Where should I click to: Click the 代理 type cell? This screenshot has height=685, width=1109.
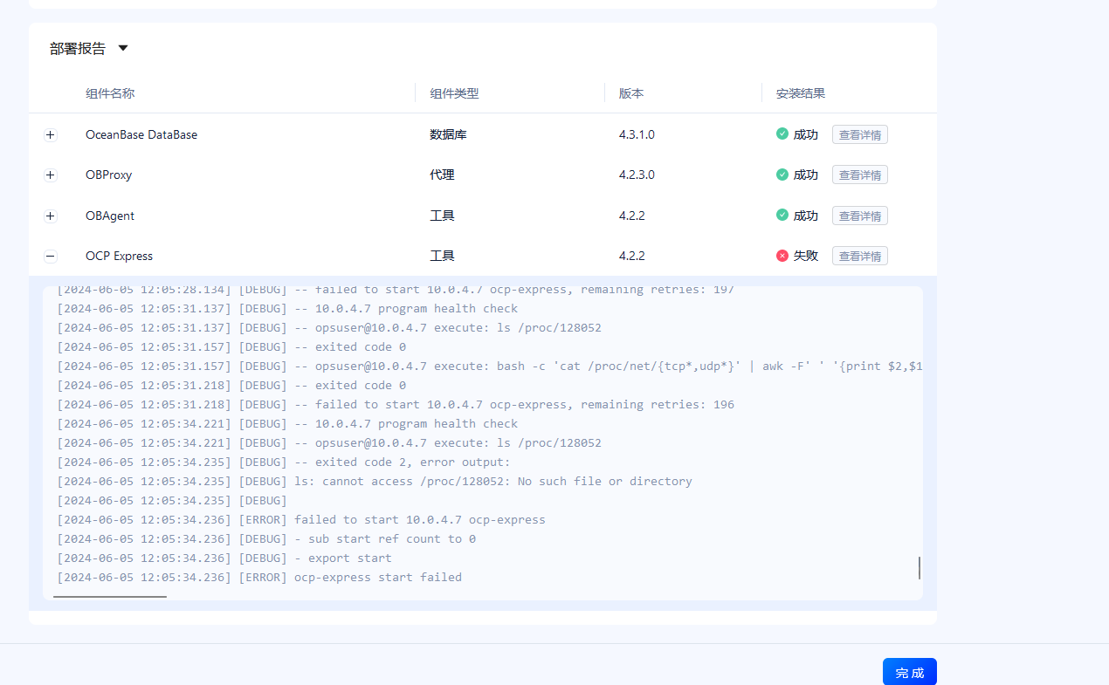point(442,175)
